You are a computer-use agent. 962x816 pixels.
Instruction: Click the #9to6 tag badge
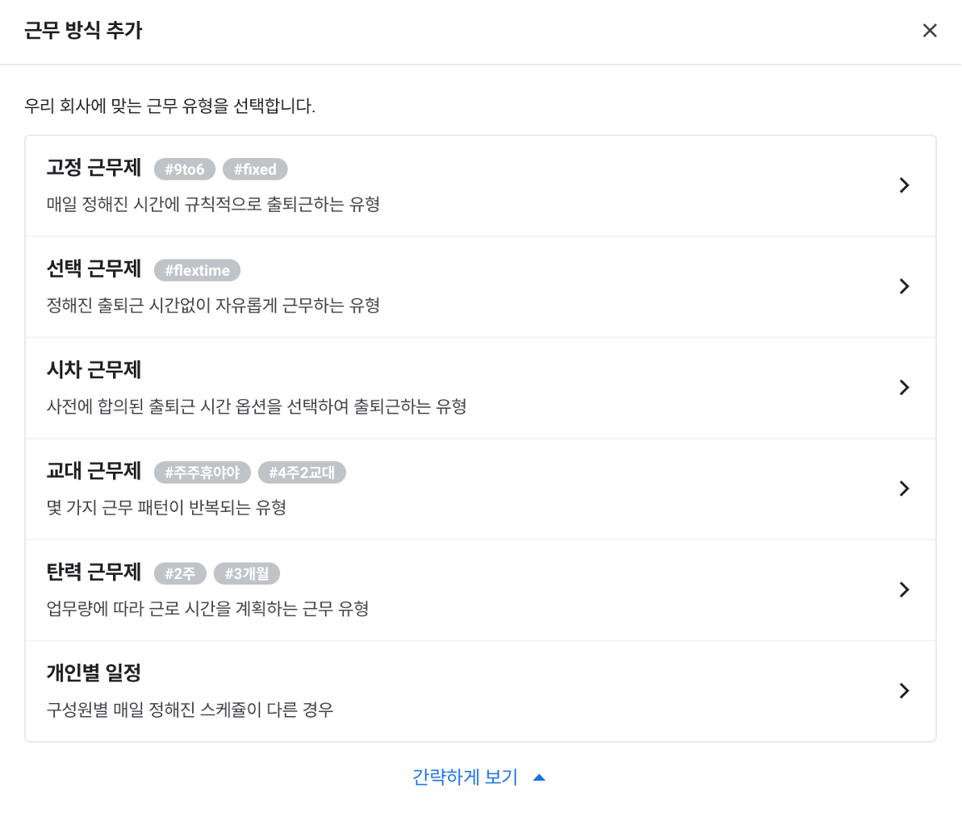click(185, 169)
